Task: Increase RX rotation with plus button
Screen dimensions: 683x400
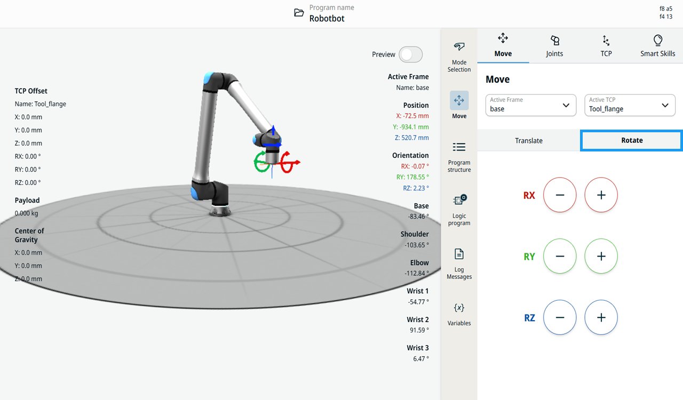Action: pos(601,195)
